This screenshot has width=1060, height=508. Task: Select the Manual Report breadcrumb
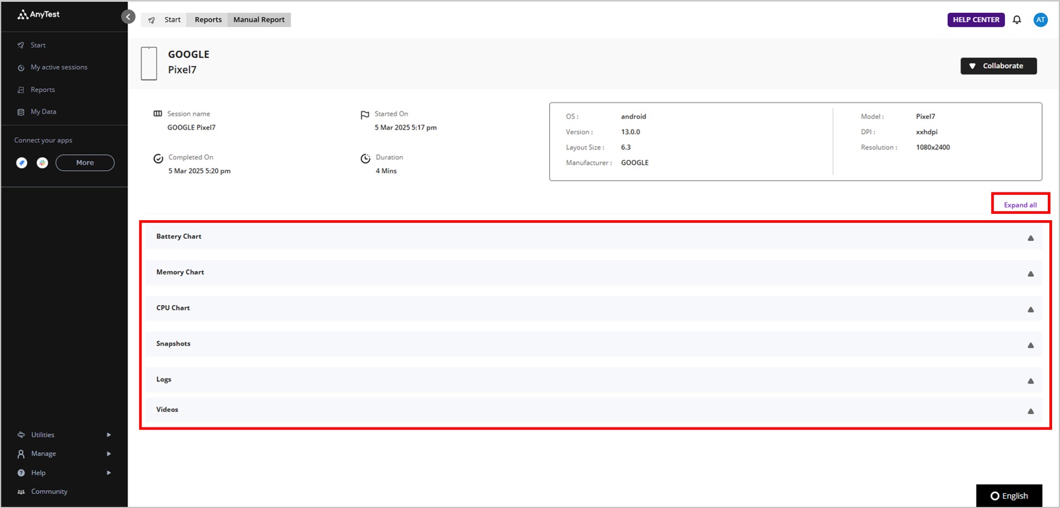click(259, 20)
